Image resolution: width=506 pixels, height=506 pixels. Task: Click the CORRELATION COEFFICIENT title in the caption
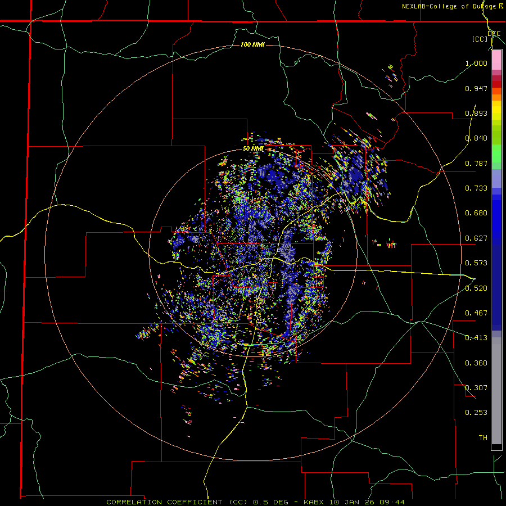[164, 502]
